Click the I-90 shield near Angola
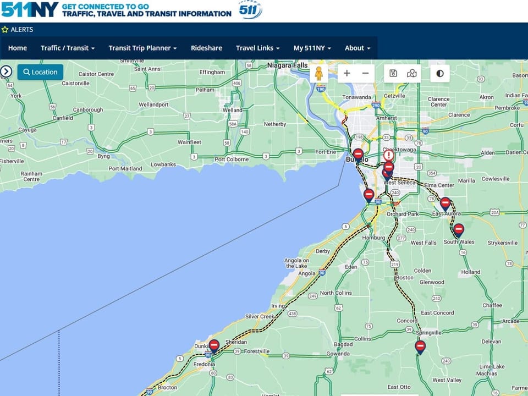 tap(322, 273)
